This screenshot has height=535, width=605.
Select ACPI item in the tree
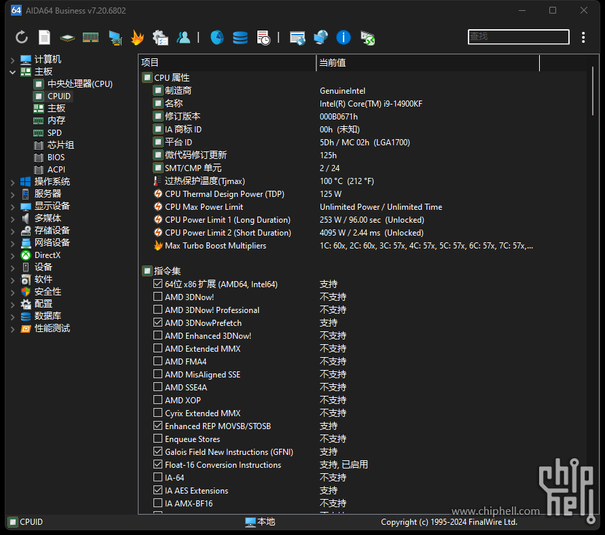click(50, 169)
